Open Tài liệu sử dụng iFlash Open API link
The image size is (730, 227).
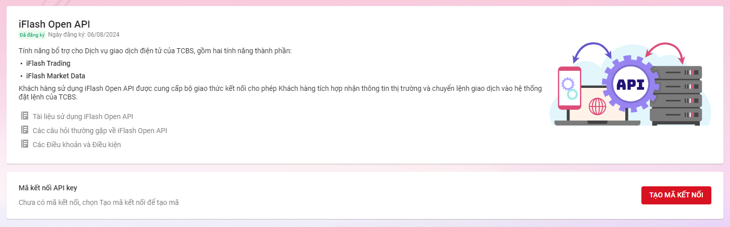(x=83, y=117)
